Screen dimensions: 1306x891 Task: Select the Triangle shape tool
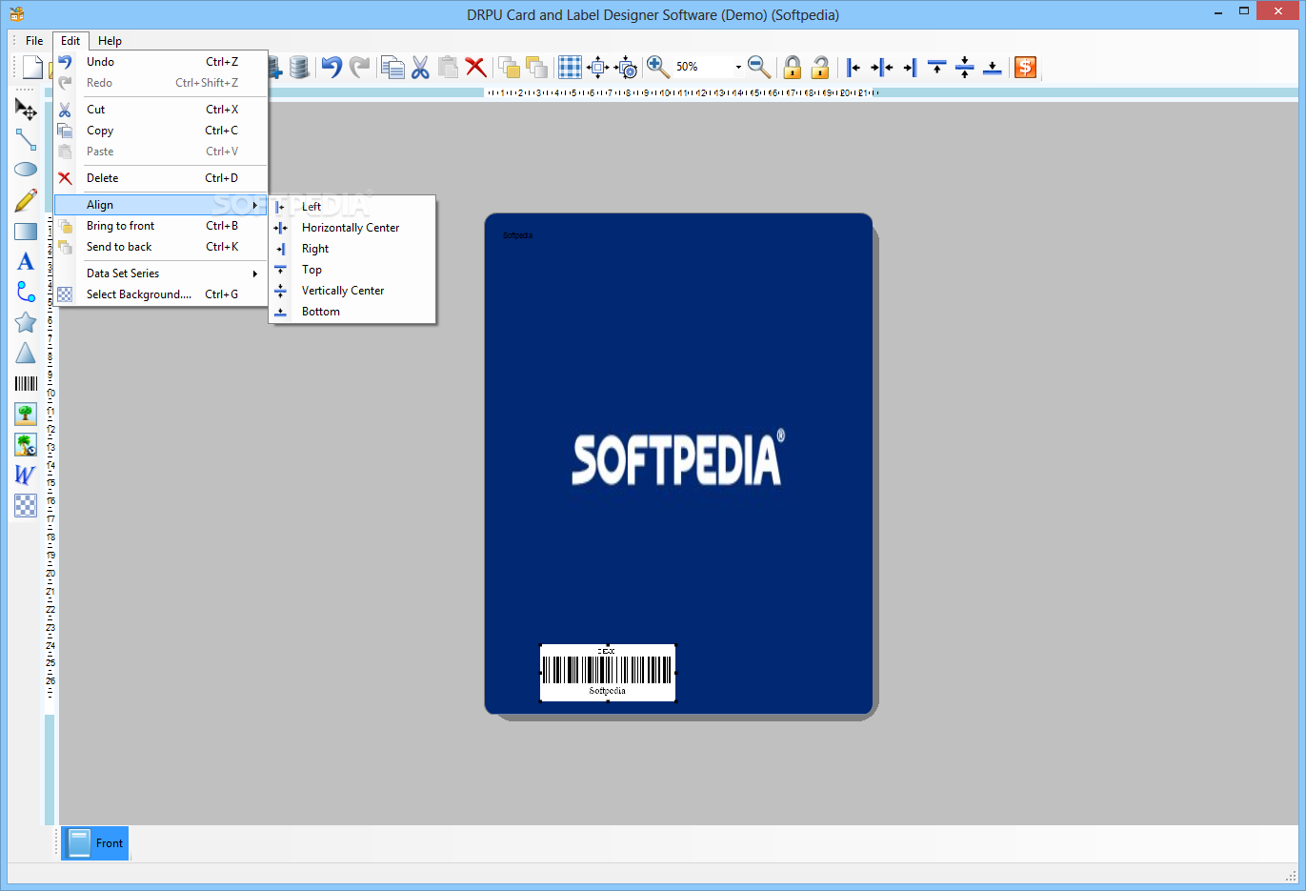coord(26,353)
